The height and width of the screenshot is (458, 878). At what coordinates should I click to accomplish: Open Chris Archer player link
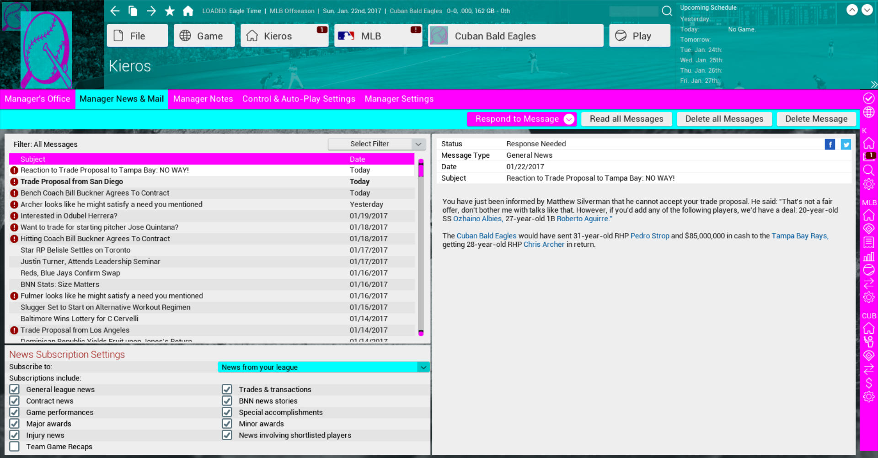tap(544, 245)
